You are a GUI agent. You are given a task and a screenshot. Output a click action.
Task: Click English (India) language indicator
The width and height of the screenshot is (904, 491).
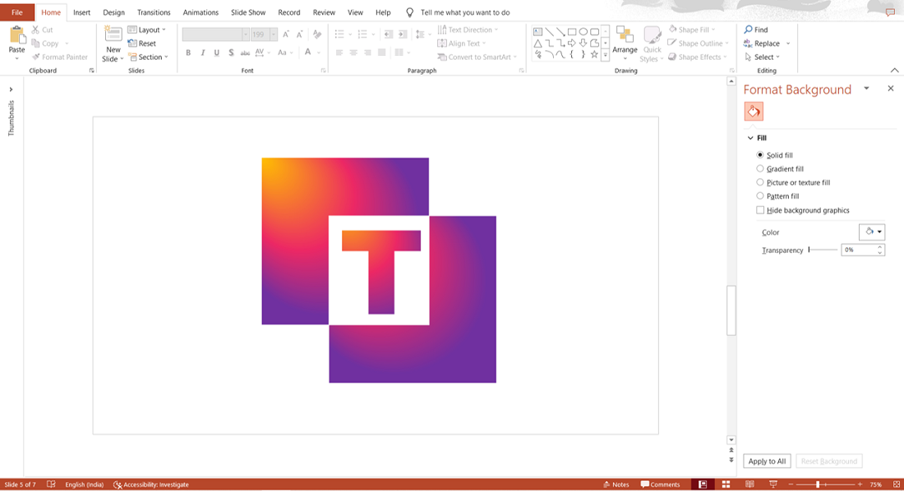(x=84, y=484)
